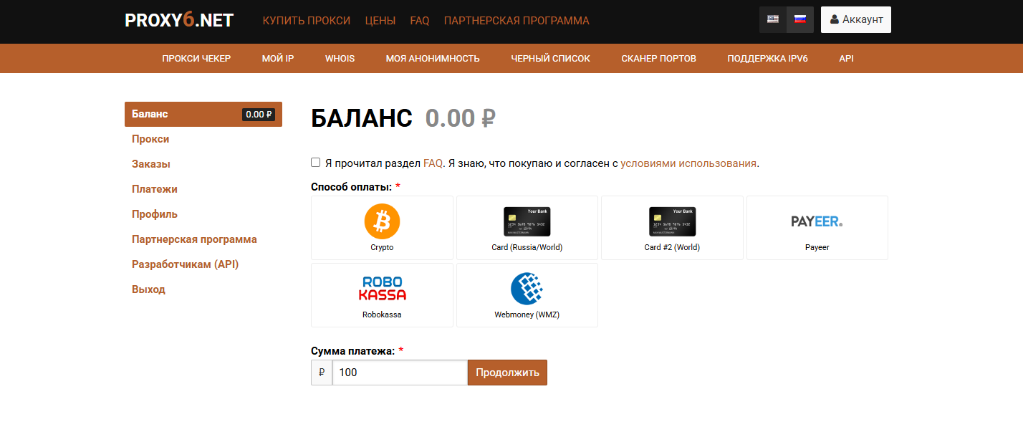Log out via Выход in the sidebar
1023x432 pixels.
tap(148, 289)
